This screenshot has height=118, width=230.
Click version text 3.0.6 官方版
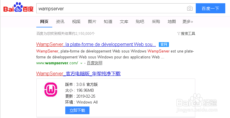point(87,84)
